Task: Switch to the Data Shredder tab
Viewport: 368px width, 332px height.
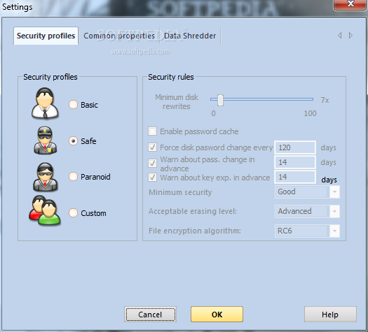Action: [190, 36]
